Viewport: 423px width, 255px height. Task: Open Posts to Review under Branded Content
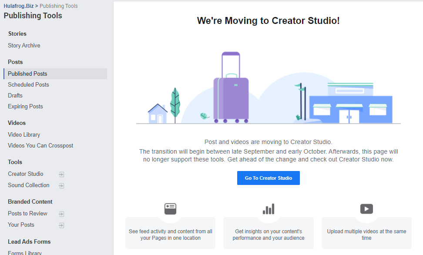(x=27, y=214)
